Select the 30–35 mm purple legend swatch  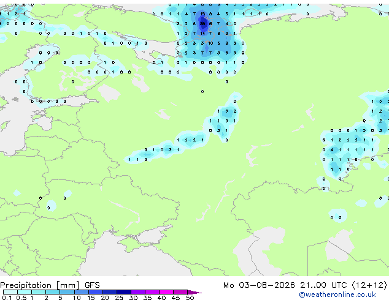point(137,292)
